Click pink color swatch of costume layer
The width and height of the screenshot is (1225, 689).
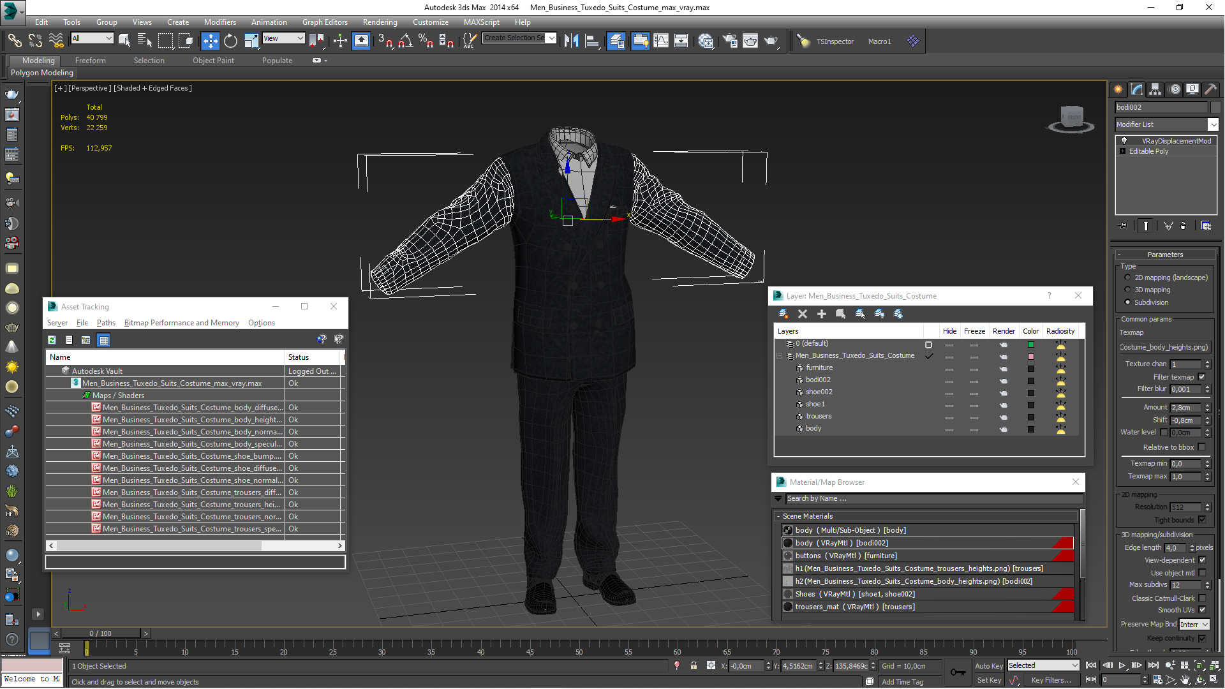(1030, 357)
